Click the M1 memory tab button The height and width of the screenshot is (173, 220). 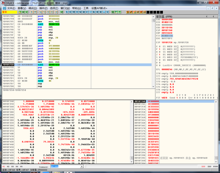[4, 167]
